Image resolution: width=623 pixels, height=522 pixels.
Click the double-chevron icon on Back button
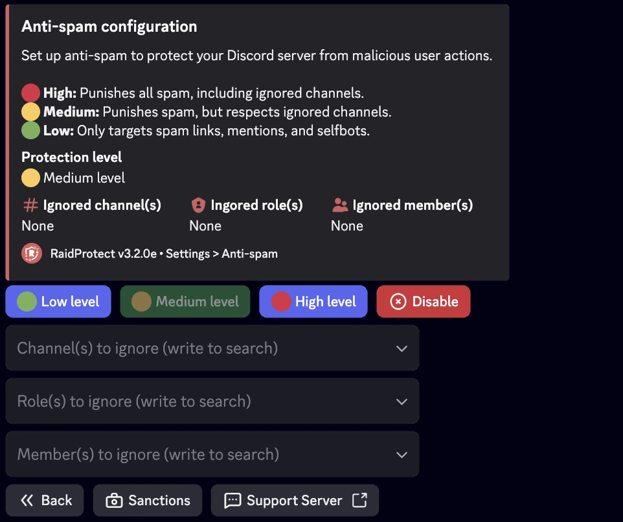point(27,499)
